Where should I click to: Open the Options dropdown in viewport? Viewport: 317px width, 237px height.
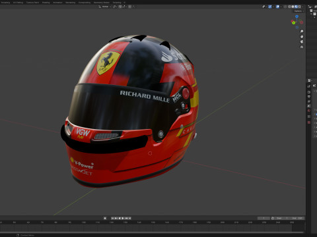point(299,11)
